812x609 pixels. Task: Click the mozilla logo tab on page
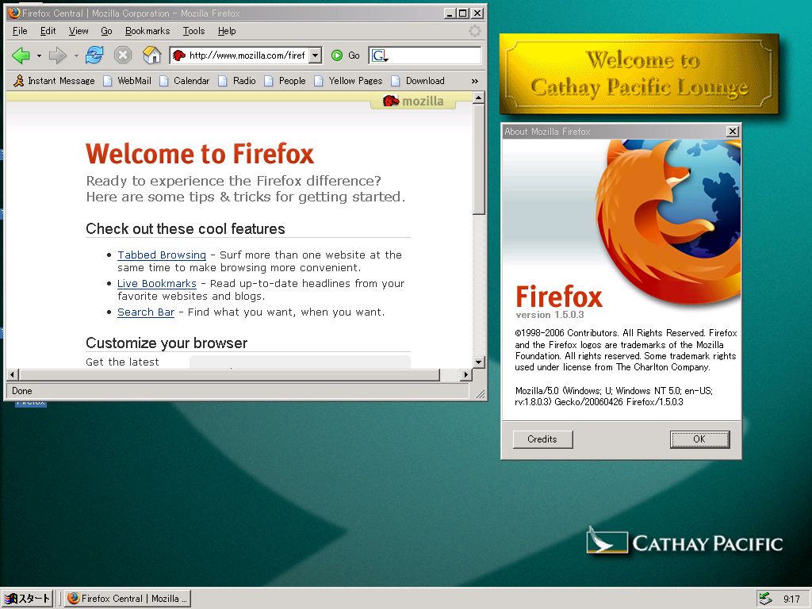click(413, 101)
